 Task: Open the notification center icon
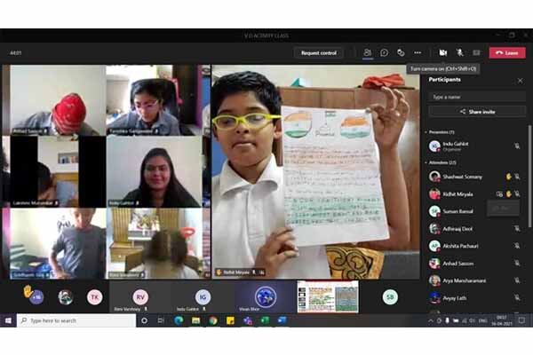[521, 320]
